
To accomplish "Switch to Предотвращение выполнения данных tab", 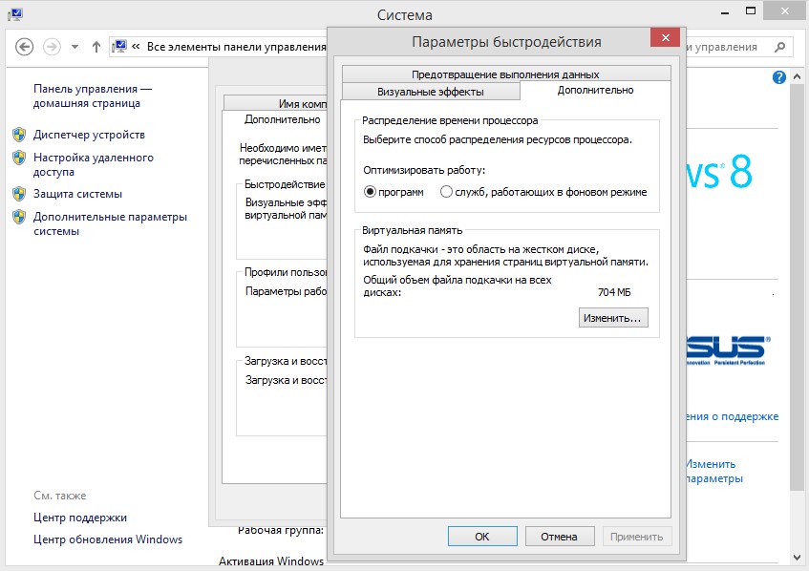I will (x=506, y=74).
